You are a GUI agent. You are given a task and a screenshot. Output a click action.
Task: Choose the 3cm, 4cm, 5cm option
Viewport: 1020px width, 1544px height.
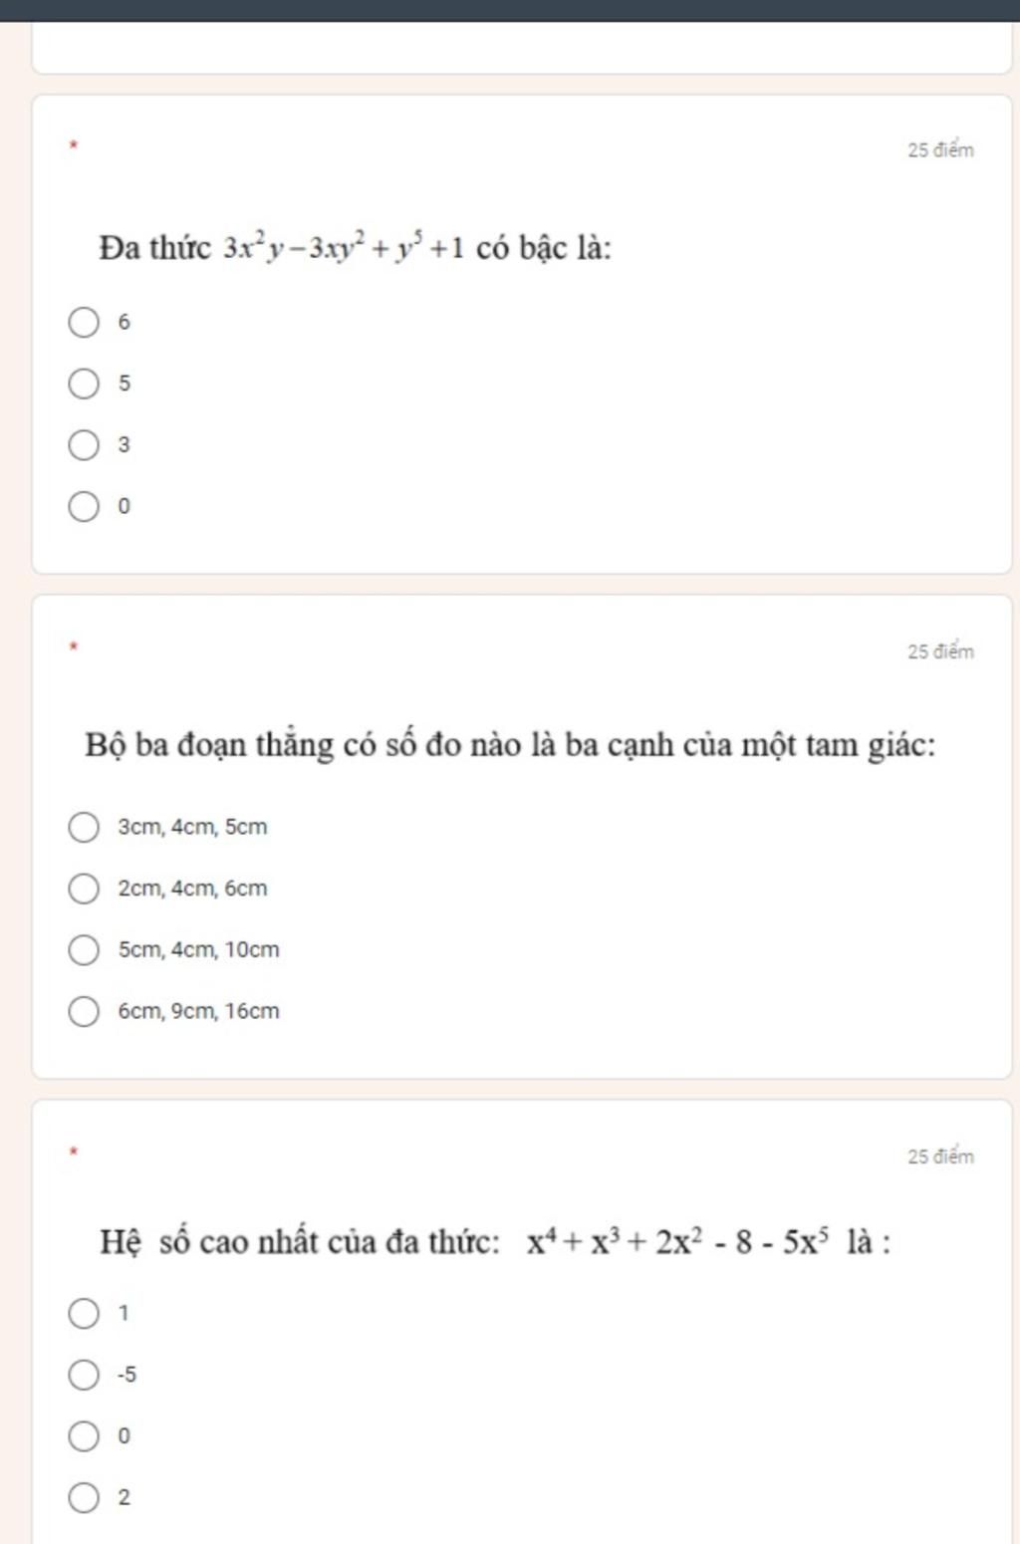tap(84, 827)
